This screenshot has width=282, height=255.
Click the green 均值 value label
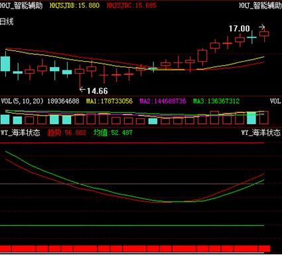point(113,133)
